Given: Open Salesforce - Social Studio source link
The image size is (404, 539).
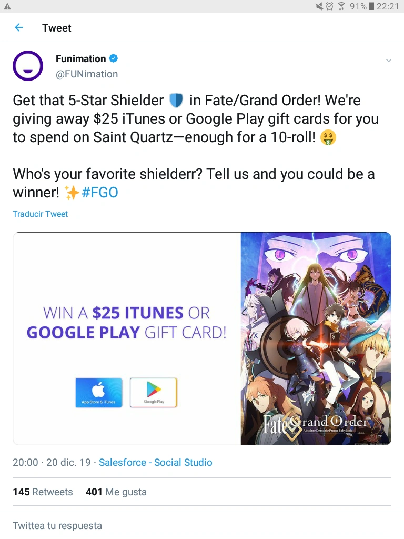Looking at the screenshot, I should tap(155, 462).
